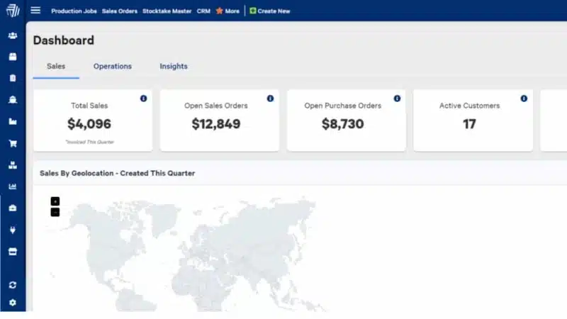Click the Active Customers label

click(469, 106)
